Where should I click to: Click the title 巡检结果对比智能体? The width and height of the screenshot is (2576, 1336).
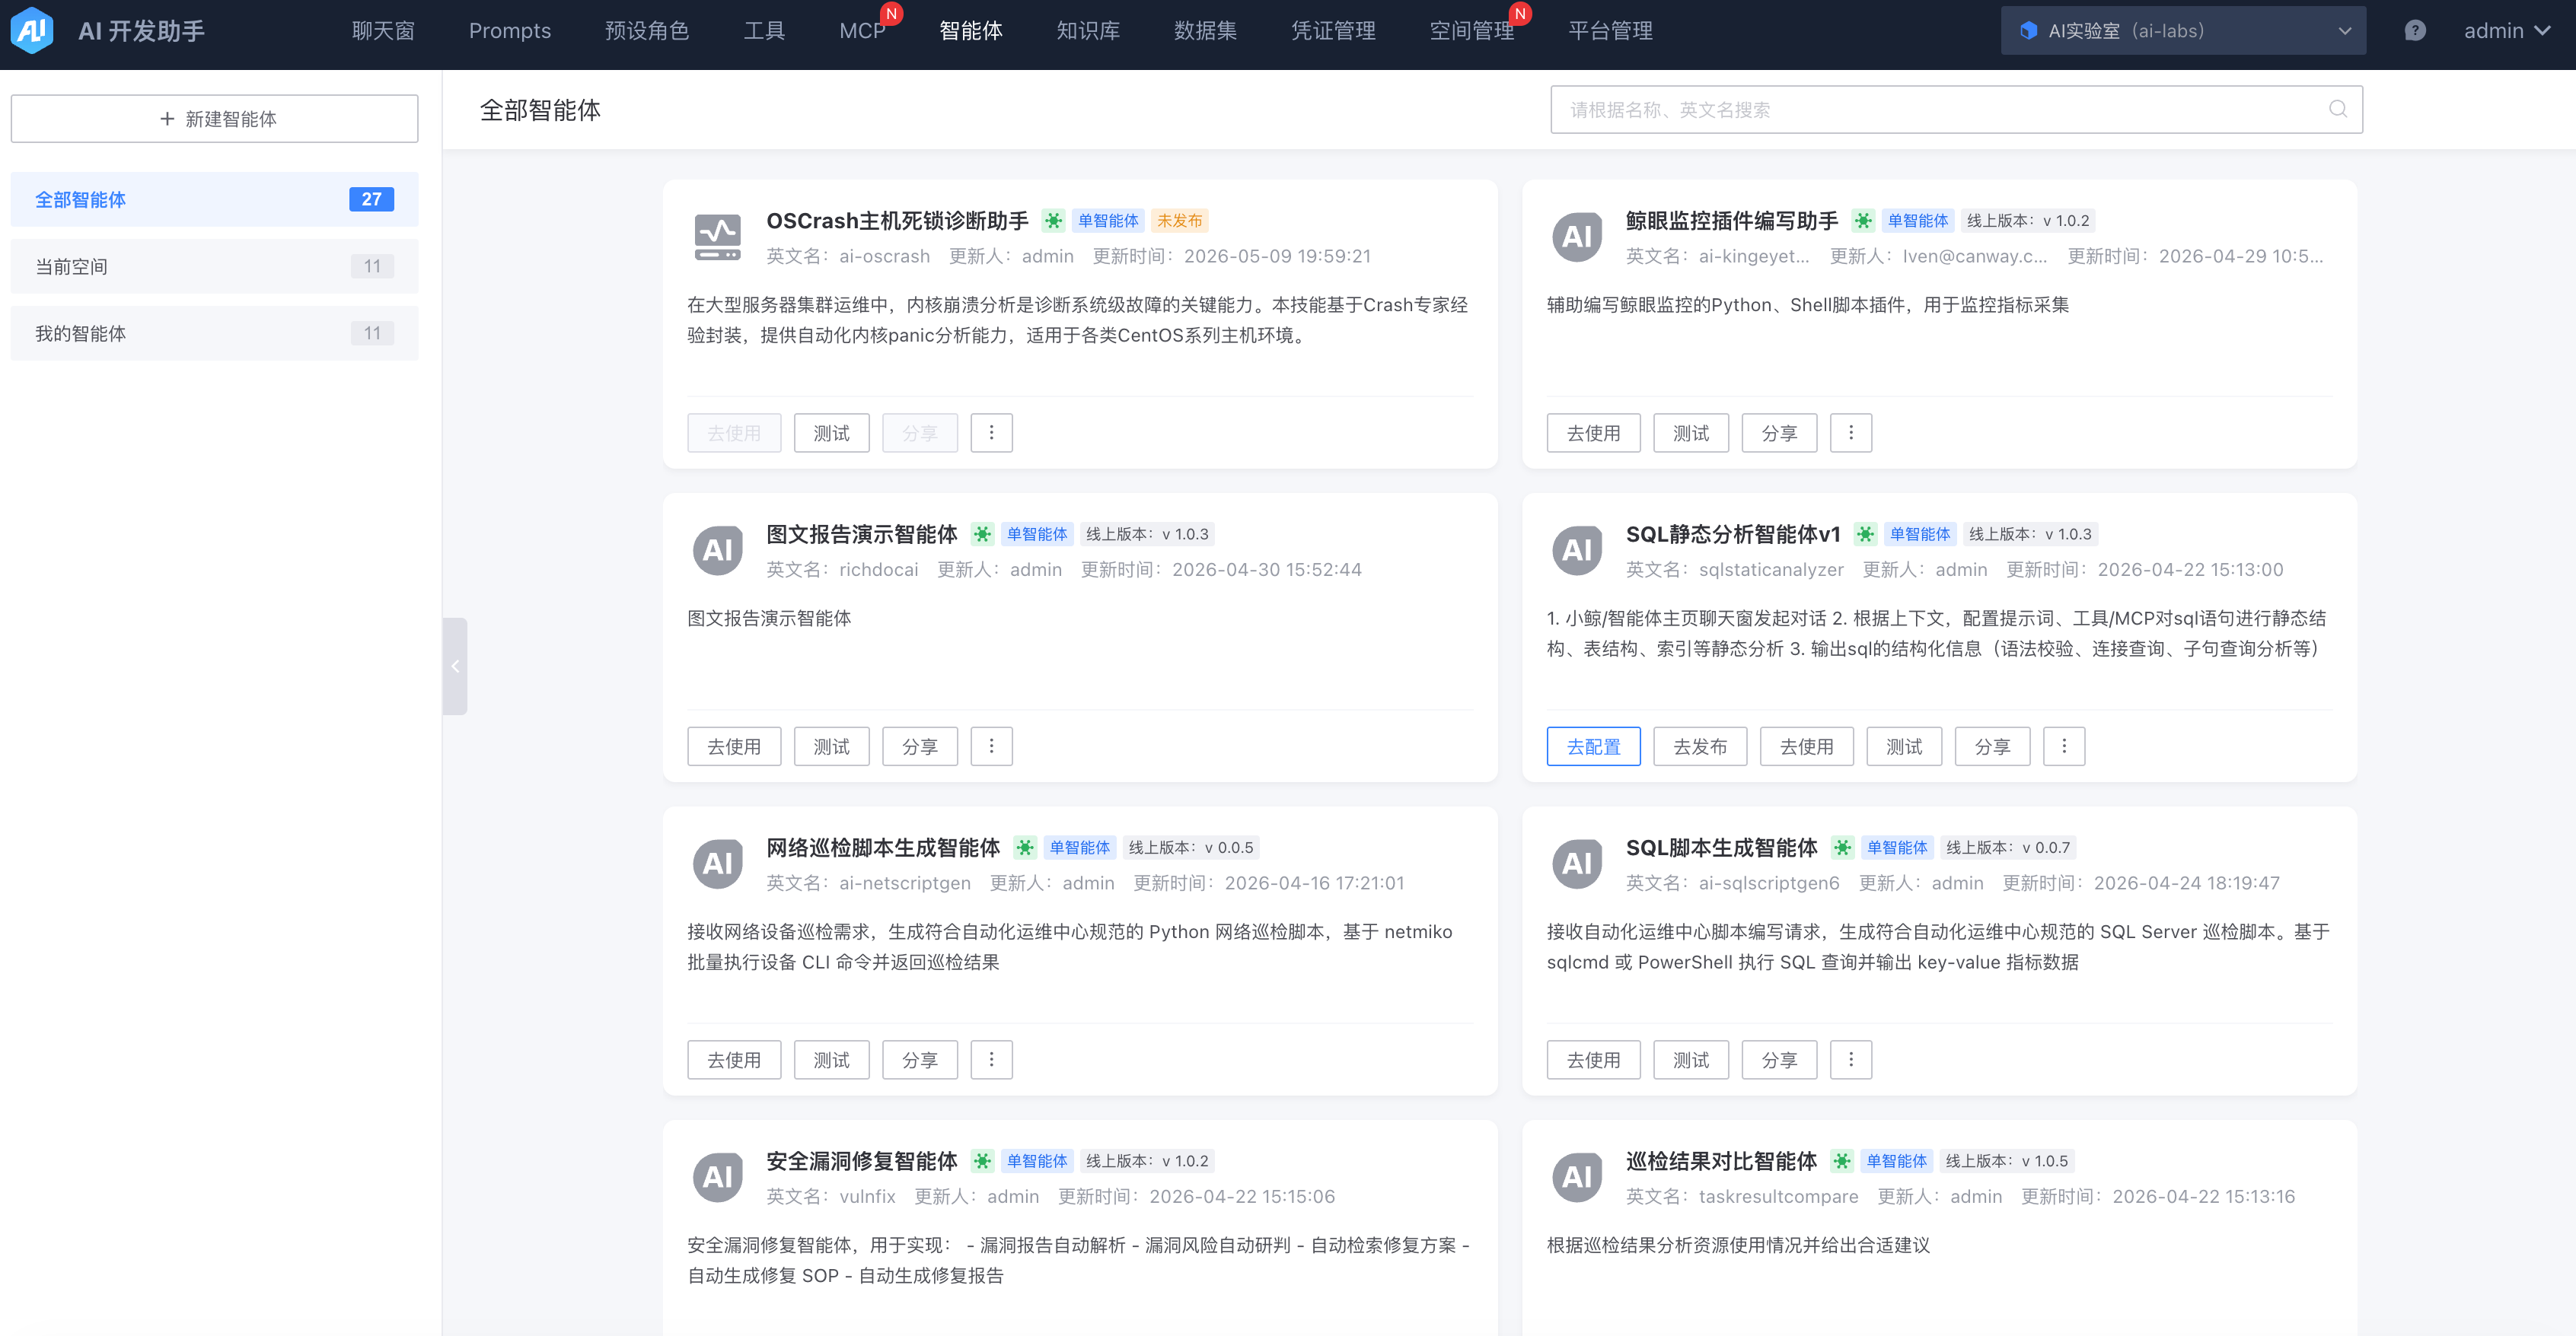pyautogui.click(x=1721, y=1162)
